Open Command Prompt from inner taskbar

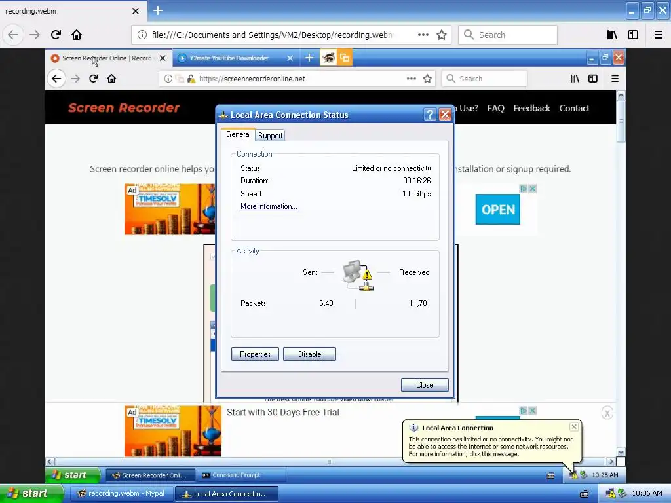(240, 475)
